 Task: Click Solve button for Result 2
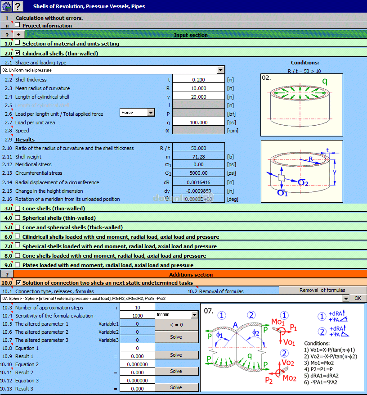(x=176, y=371)
